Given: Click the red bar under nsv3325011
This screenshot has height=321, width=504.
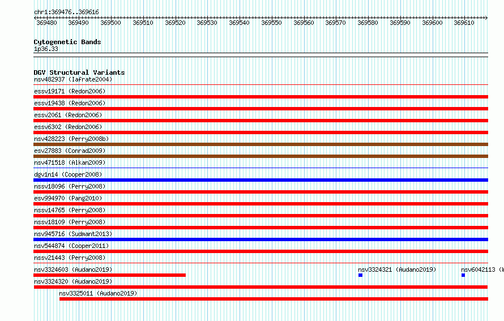Looking at the screenshot, I should (x=274, y=299).
